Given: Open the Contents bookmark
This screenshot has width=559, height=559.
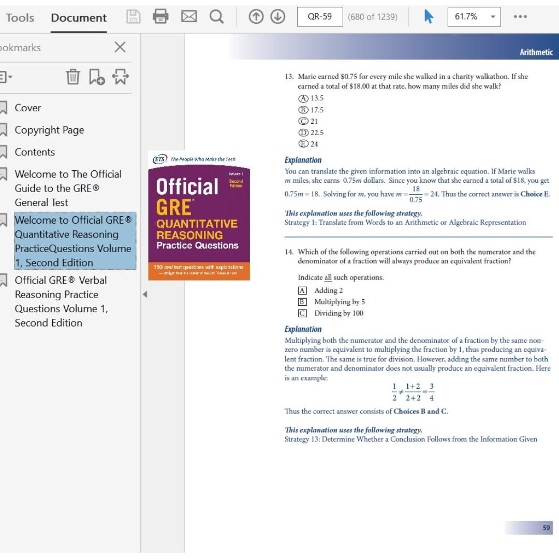Looking at the screenshot, I should pos(35,152).
